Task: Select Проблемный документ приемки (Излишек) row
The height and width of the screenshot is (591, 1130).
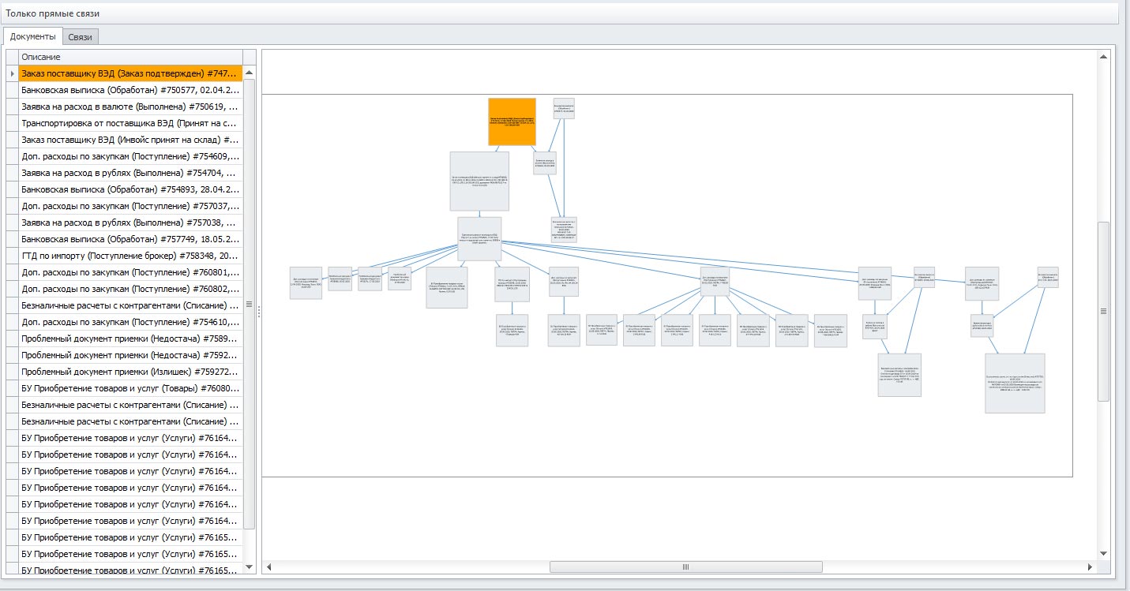Action: tap(130, 372)
